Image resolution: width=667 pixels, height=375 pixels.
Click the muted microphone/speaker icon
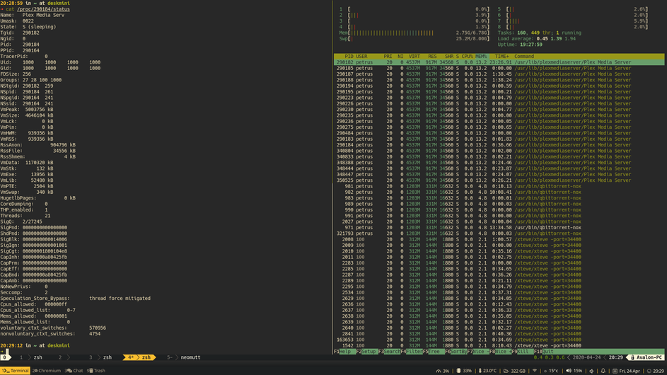point(591,371)
